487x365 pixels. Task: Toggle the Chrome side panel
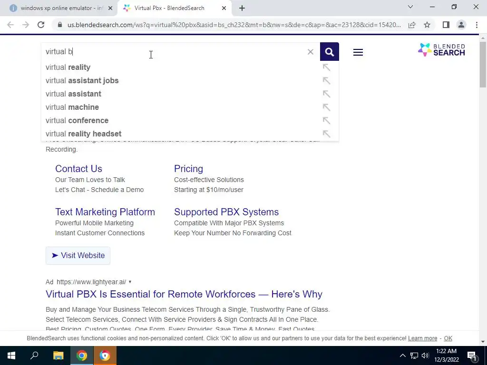[x=446, y=25]
